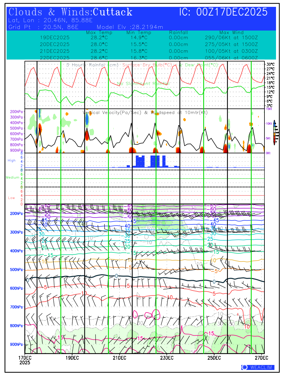Click the Rainfall column header

point(179,32)
